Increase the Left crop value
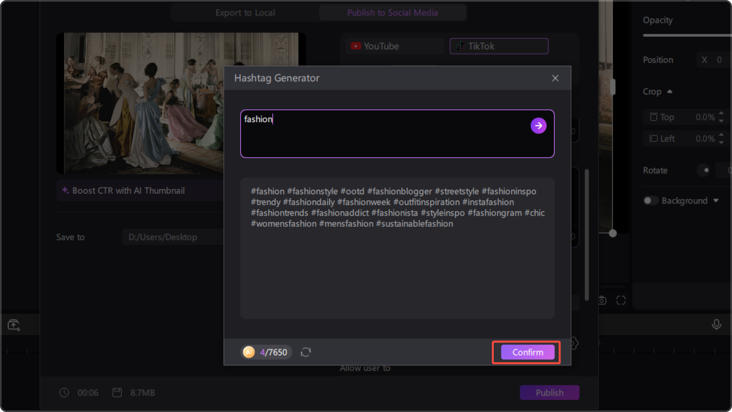 [x=721, y=135]
